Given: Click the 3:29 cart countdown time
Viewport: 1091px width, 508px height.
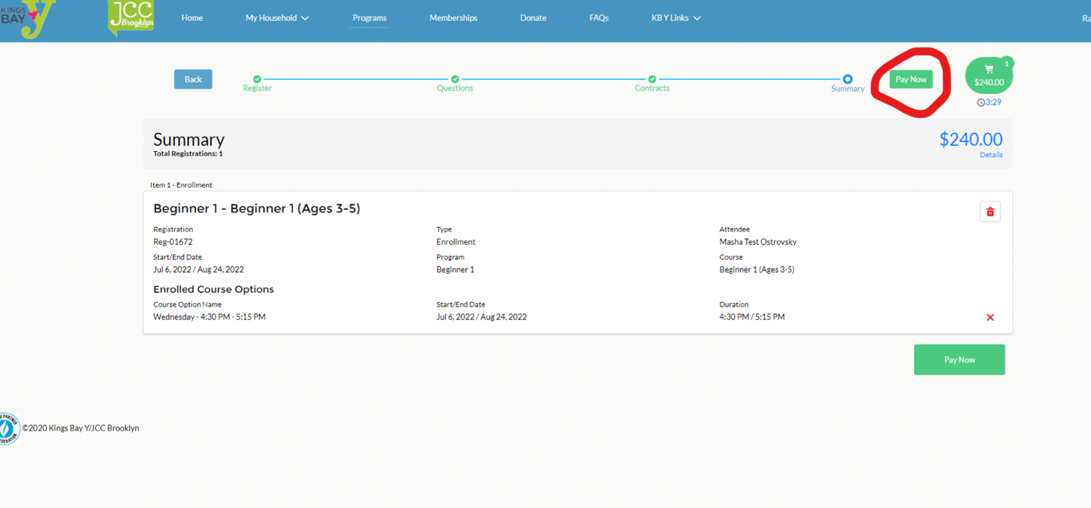Looking at the screenshot, I should 994,103.
